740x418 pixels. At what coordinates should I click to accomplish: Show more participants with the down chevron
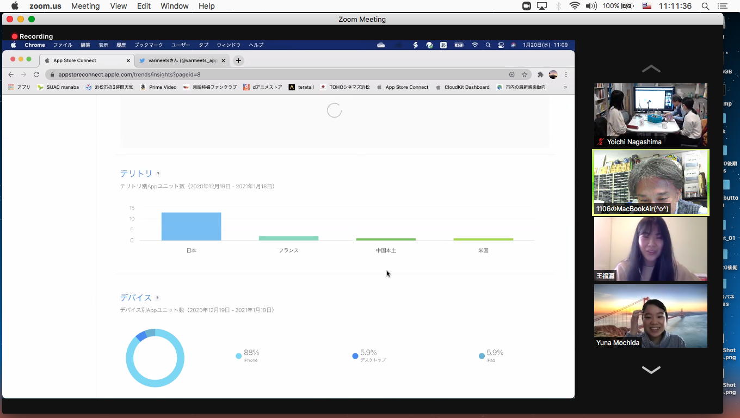tap(651, 370)
